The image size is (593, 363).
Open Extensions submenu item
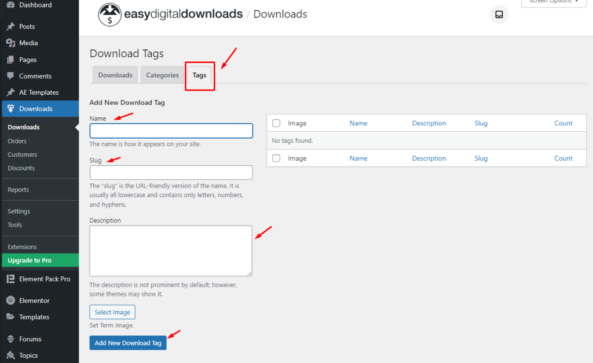23,247
